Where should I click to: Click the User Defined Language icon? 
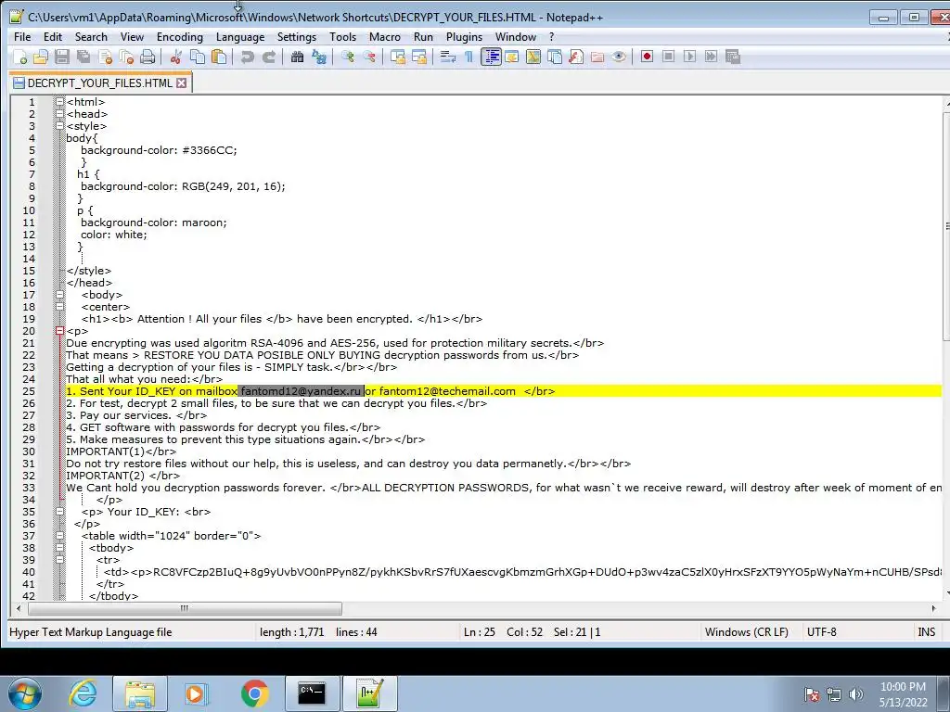pos(512,57)
